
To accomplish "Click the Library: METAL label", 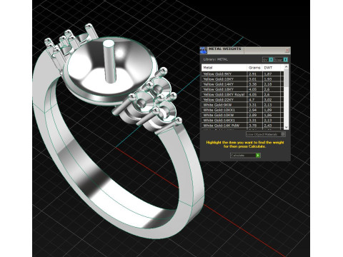I will pyautogui.click(x=216, y=59).
